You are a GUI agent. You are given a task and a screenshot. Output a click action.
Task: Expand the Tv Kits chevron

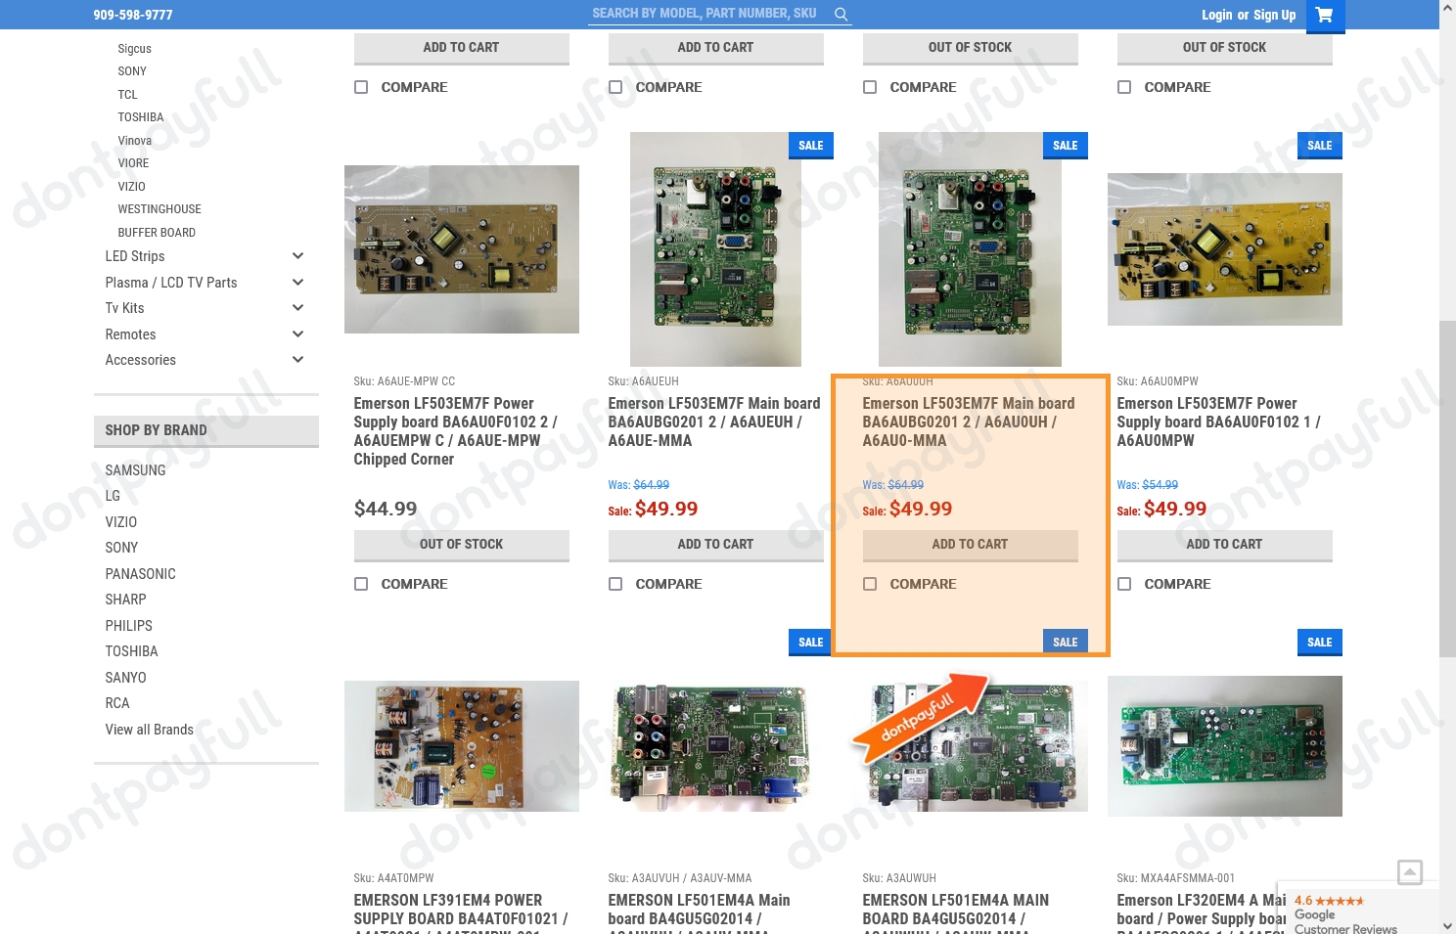click(x=297, y=308)
